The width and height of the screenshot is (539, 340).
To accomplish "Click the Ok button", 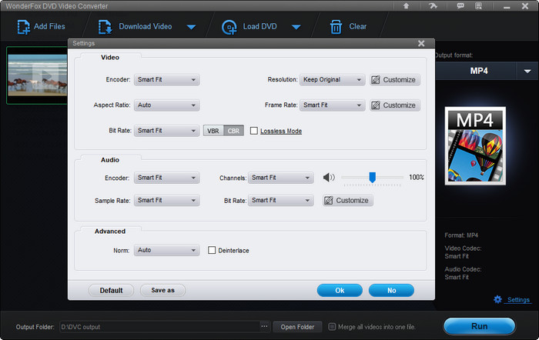I will click(x=340, y=290).
